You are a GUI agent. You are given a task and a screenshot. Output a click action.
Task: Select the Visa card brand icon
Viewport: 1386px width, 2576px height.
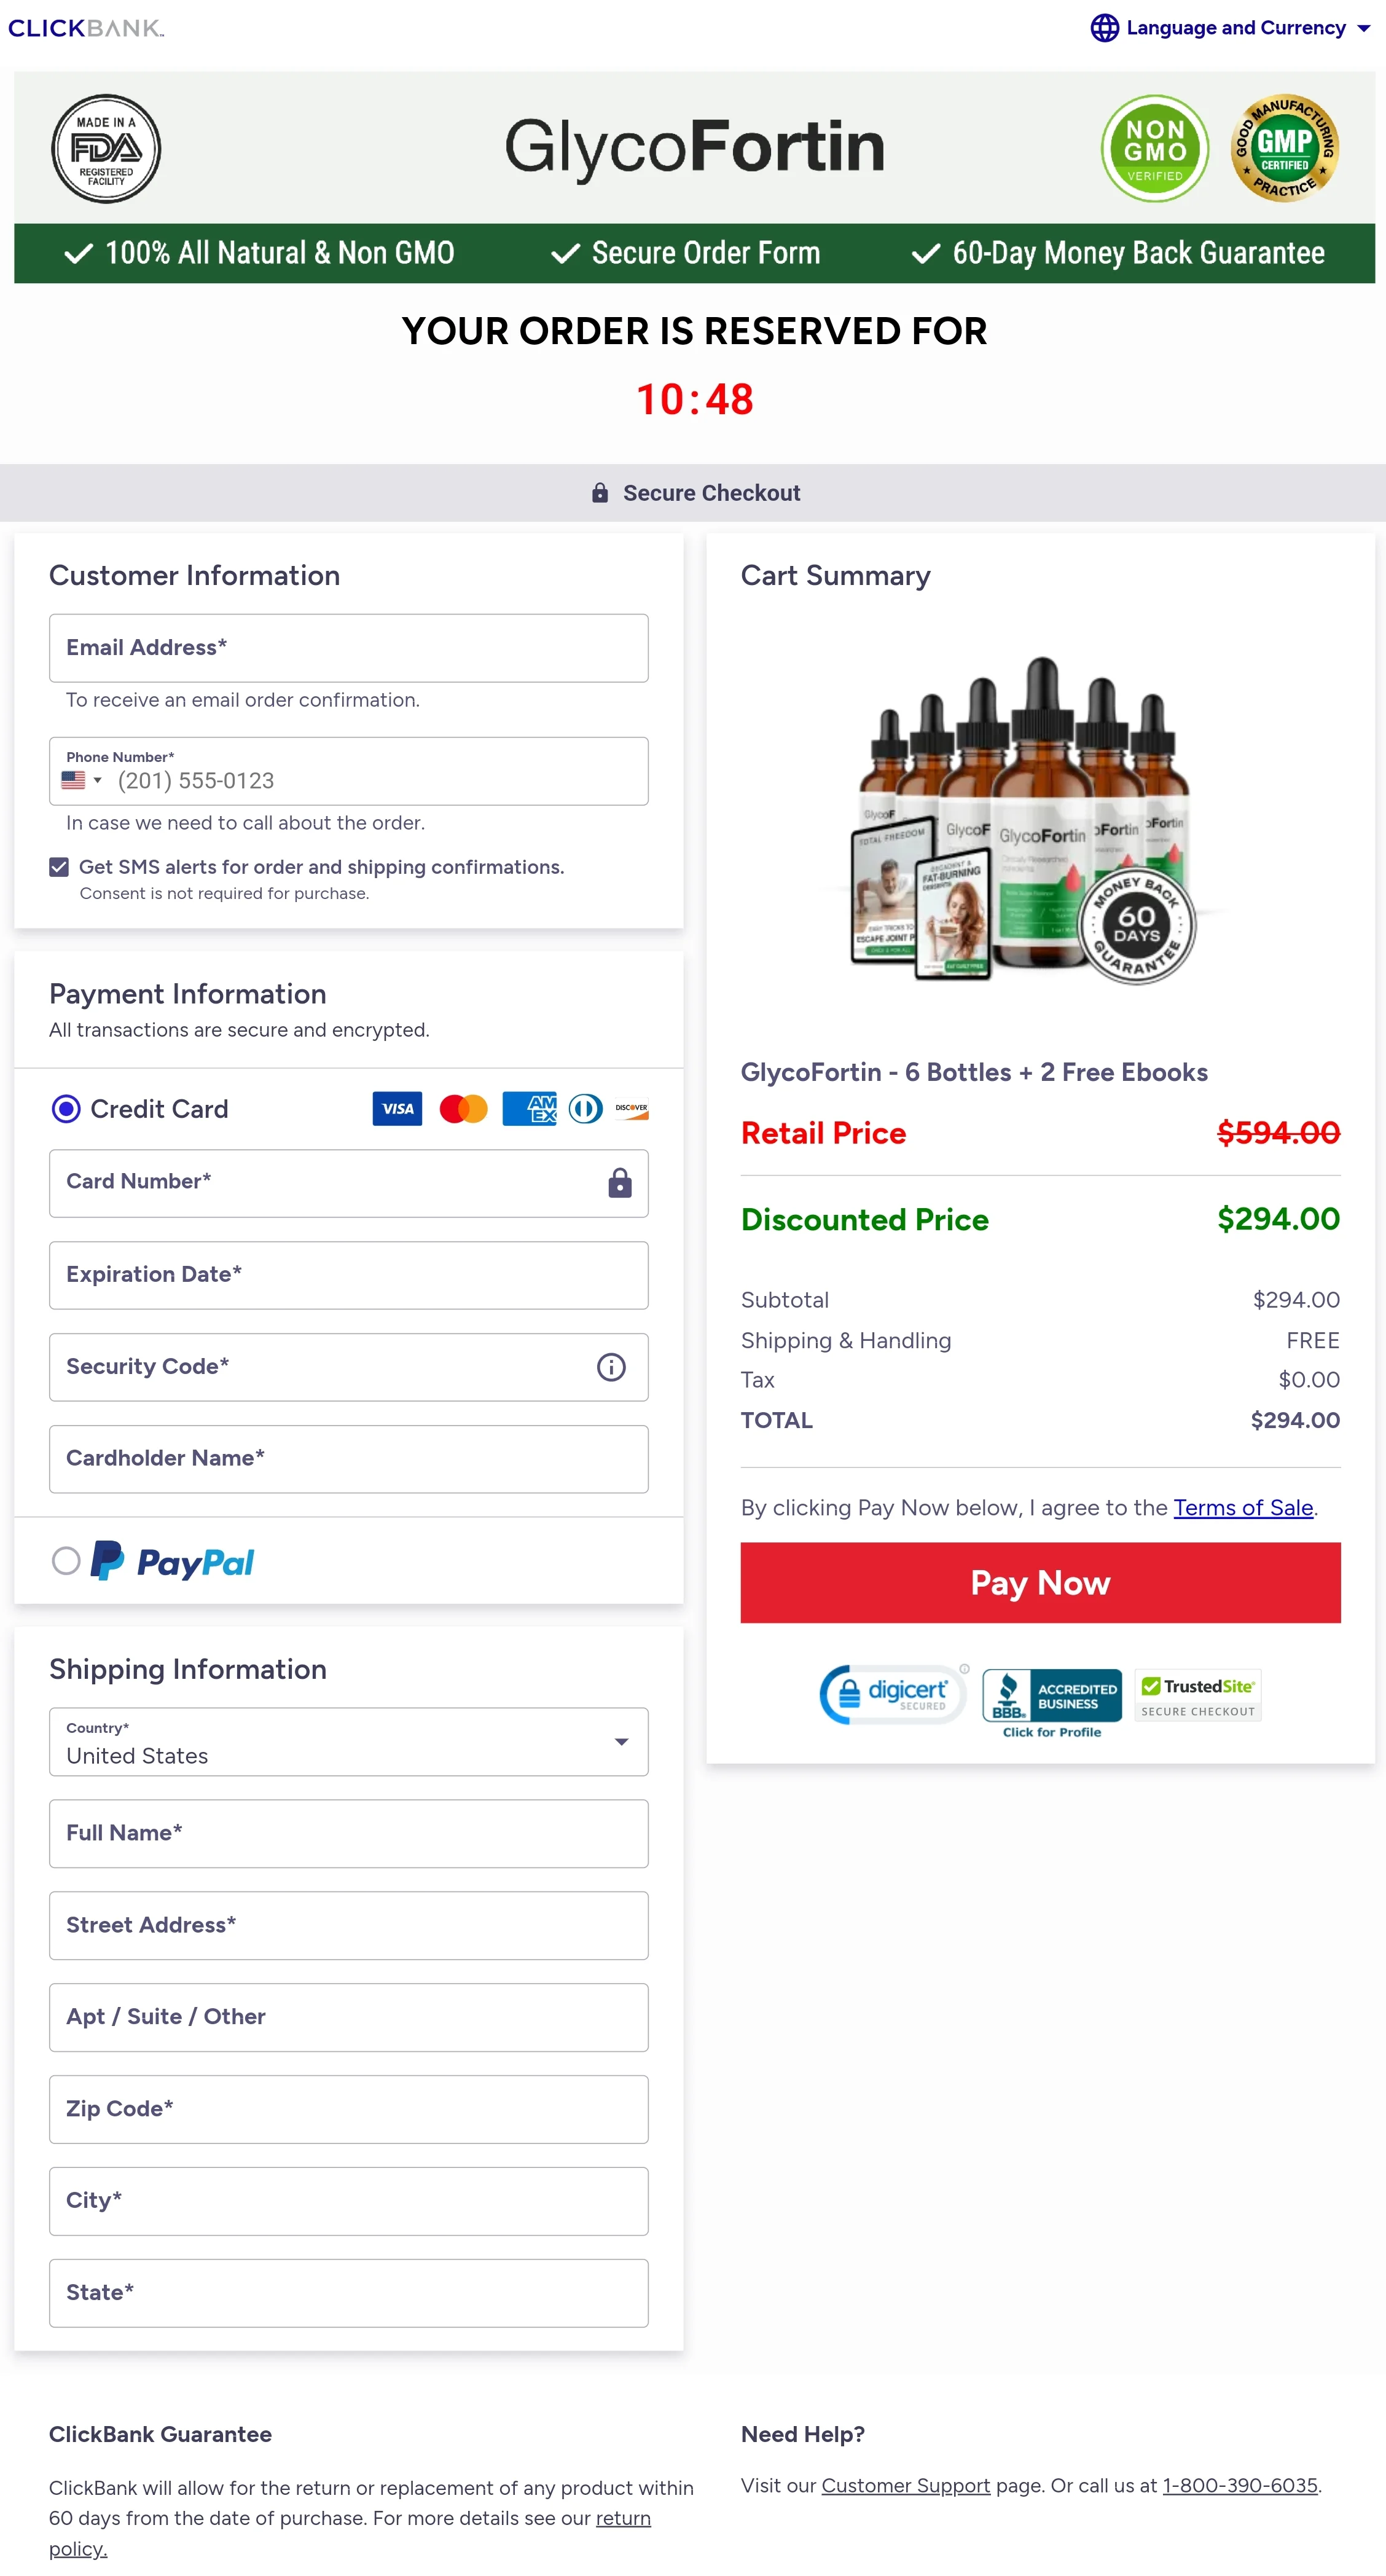coord(396,1108)
